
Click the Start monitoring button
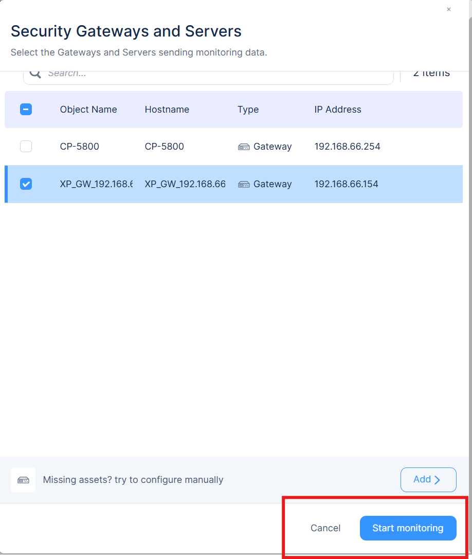pyautogui.click(x=408, y=528)
